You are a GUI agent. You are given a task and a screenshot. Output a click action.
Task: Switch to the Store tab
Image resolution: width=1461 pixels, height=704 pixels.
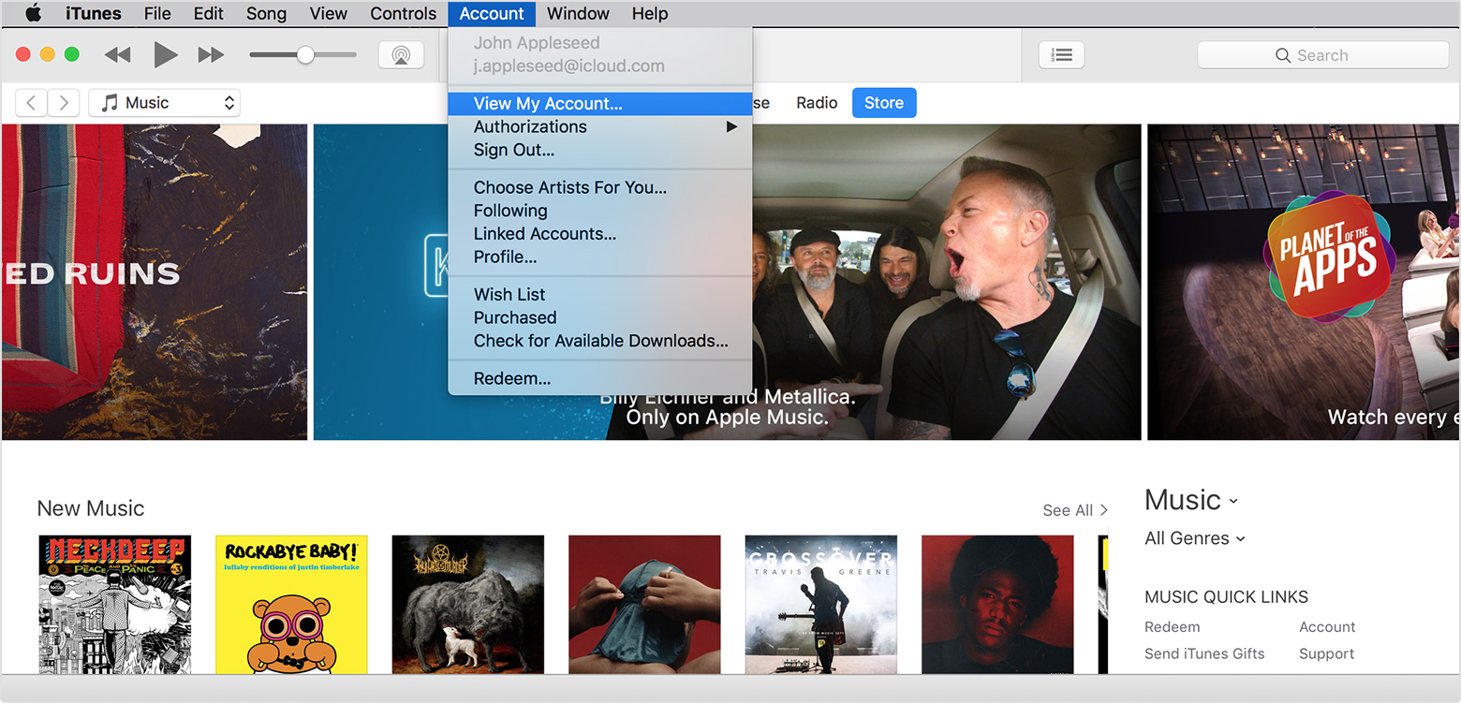coord(884,103)
